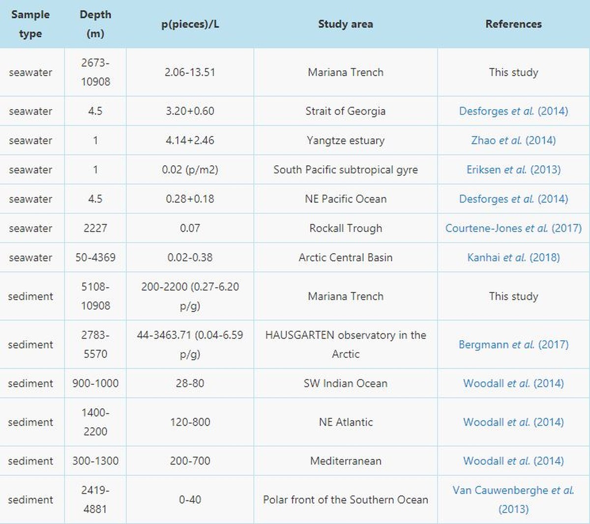Open Desforges et al. (2014) link for Strait of Georgia
This screenshot has height=524, width=590.
[x=513, y=111]
